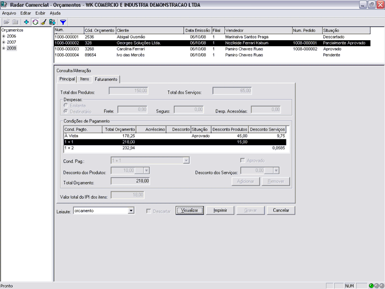The width and height of the screenshot is (385, 289).
Task: Click the broom clear toolbar icon
Action: pyautogui.click(x=43, y=22)
